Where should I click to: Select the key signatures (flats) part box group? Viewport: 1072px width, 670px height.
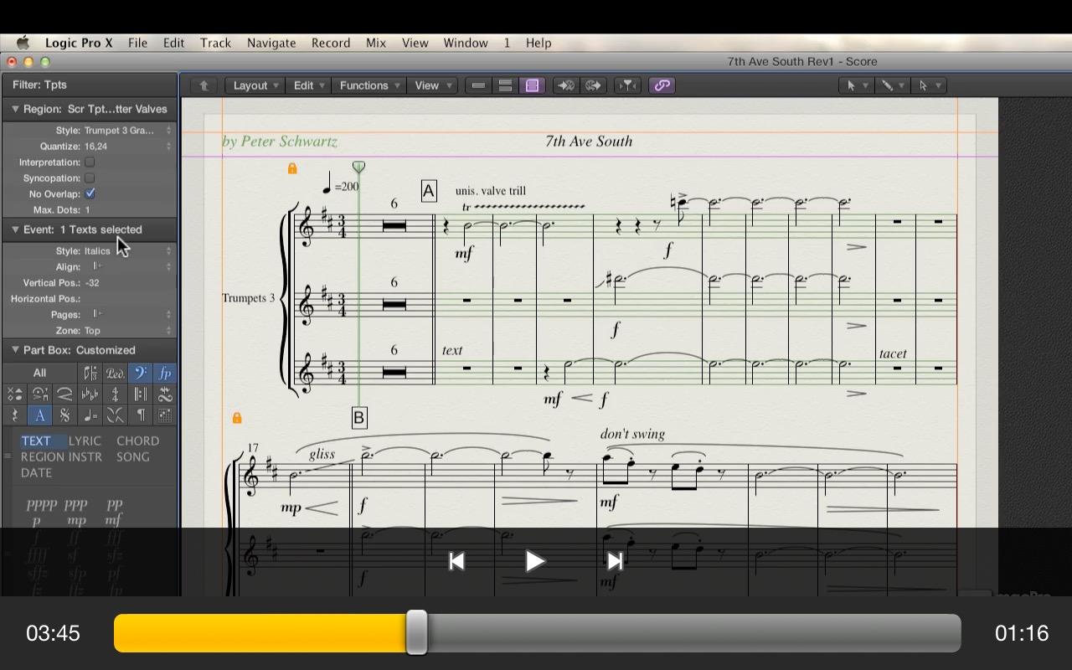(x=90, y=394)
